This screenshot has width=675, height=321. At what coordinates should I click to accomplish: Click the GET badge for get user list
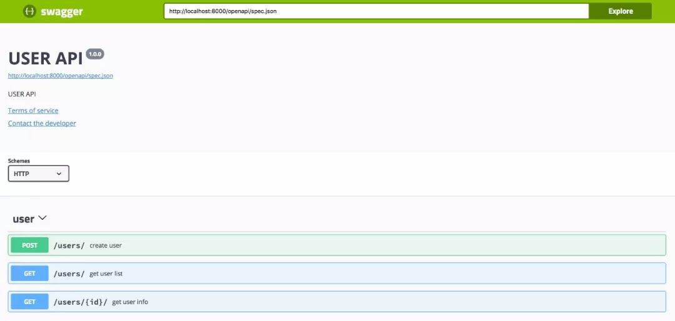[30, 274]
